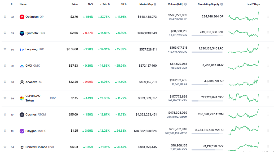Click the Synthetix SNX logo icon
The height and width of the screenshot is (152, 279).
pos(22,33)
